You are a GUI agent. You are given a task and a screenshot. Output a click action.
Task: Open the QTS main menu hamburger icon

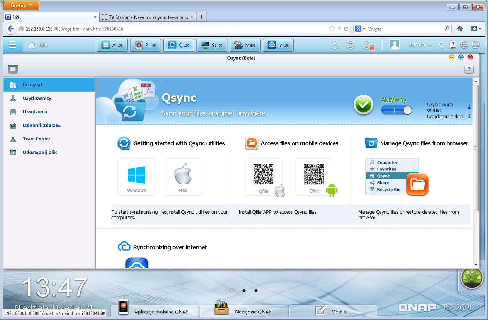12,45
